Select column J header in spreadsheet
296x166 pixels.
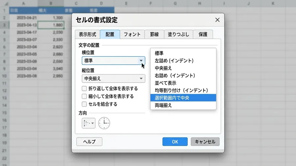click(249, 3)
